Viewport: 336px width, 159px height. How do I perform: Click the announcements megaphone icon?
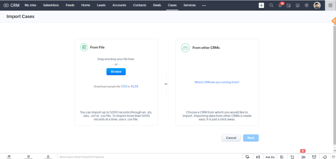coord(258,157)
